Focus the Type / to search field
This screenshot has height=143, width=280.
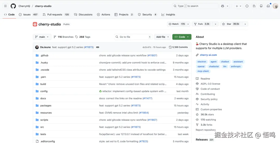[x=195, y=6]
